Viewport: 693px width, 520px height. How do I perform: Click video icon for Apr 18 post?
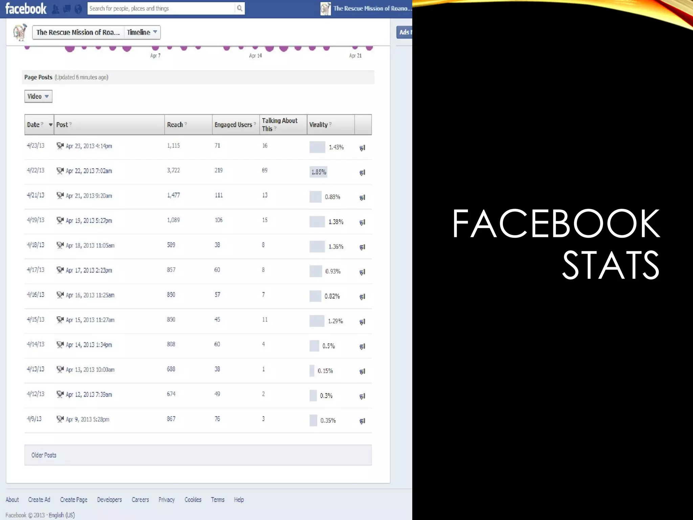pos(60,245)
